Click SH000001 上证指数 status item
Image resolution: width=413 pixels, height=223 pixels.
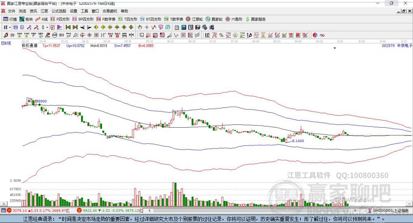pos(388,211)
